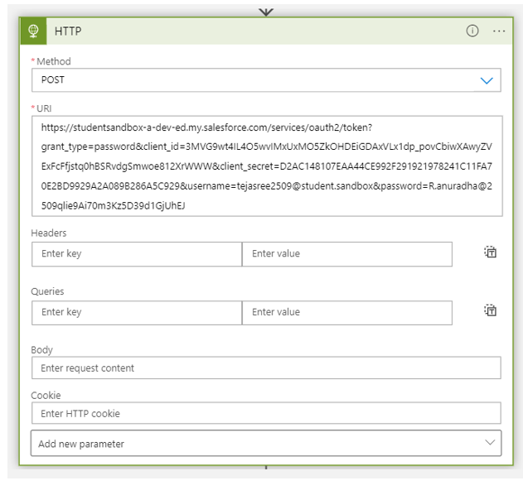Open the HTTP action ellipsis menu

[x=499, y=31]
